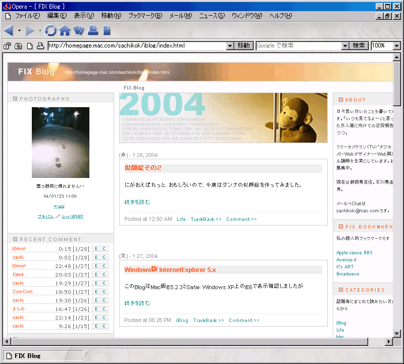Click the snowy footprints photo thumbnail
The image size is (404, 364).
coord(61,143)
